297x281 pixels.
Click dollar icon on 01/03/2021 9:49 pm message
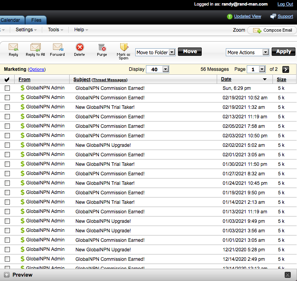(x=23, y=221)
